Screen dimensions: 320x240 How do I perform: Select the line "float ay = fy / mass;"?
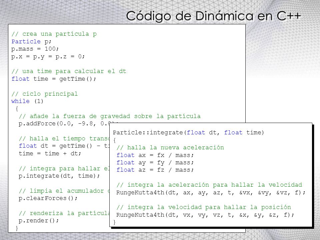tap(155, 163)
